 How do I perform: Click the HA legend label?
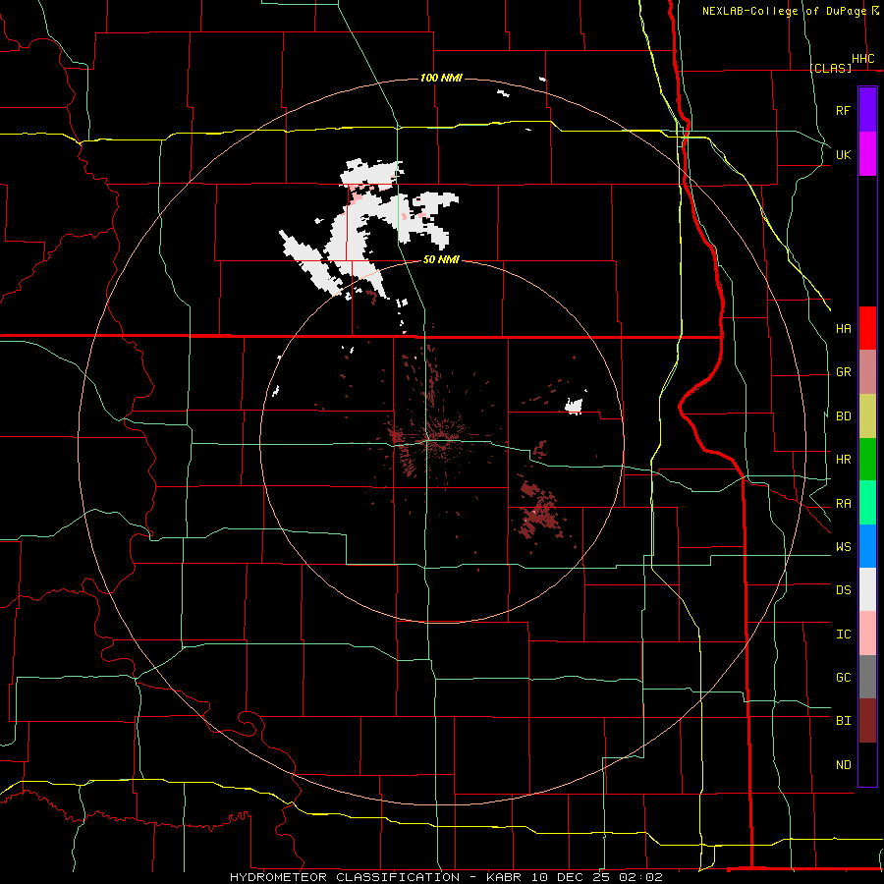(843, 328)
